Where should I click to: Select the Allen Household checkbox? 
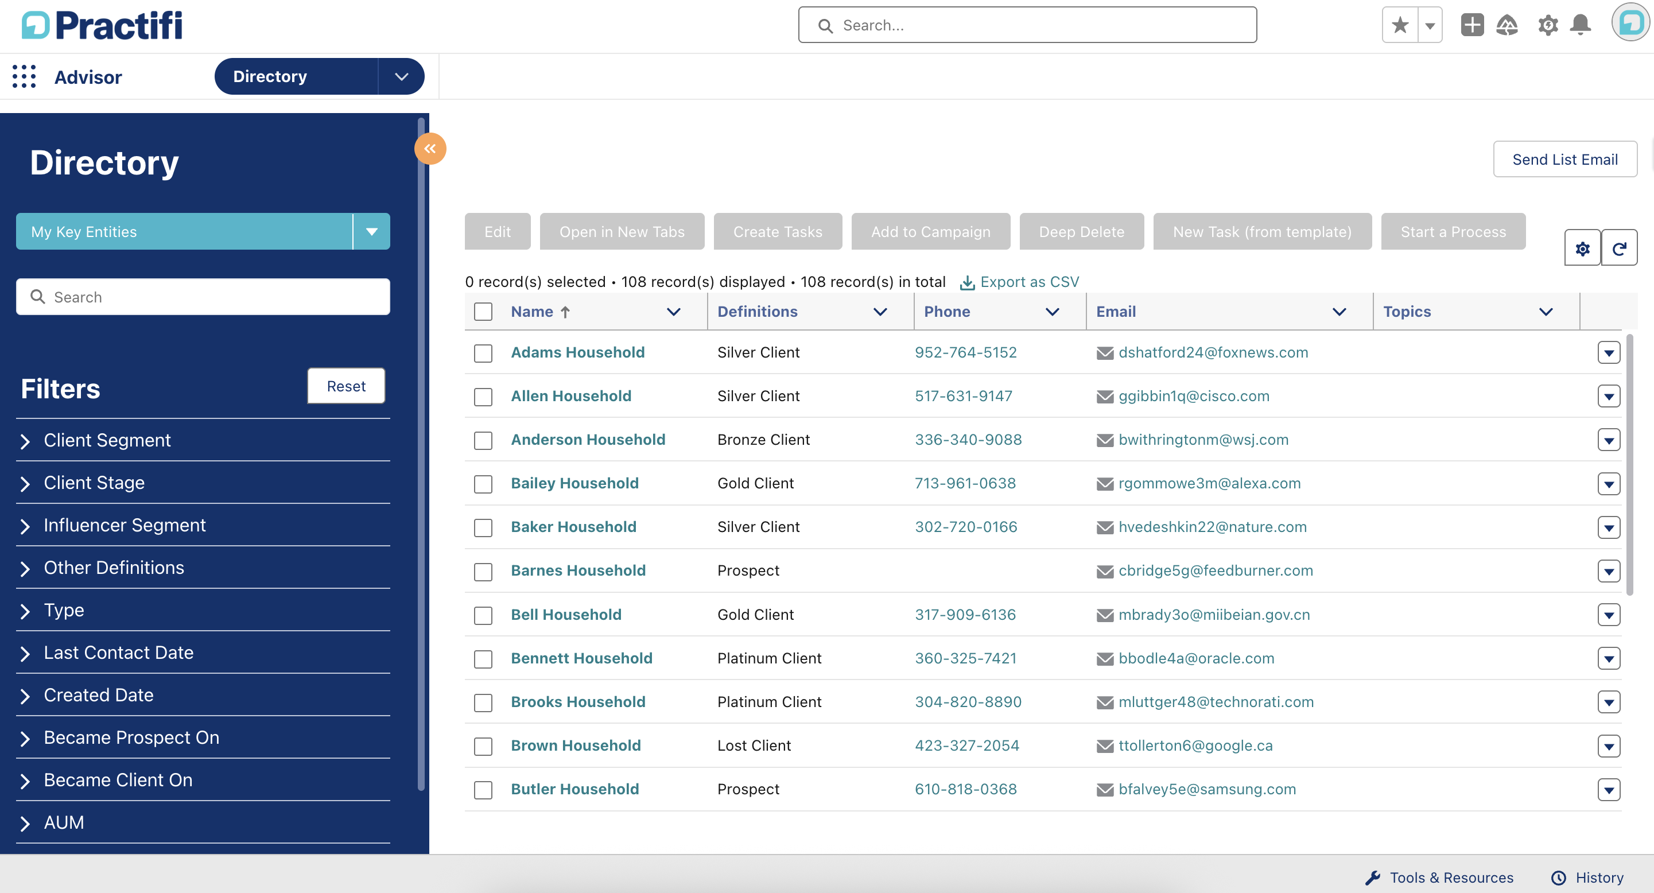click(x=483, y=397)
